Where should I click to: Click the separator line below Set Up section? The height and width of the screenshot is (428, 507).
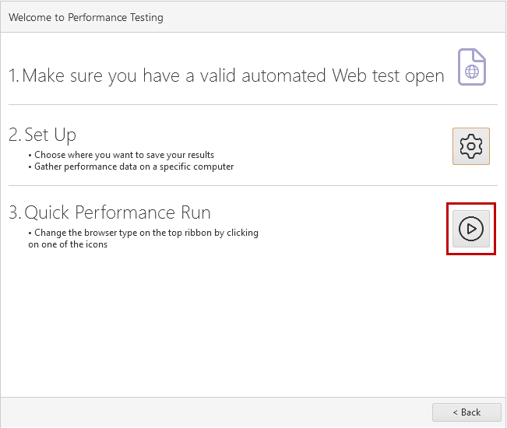(253, 186)
